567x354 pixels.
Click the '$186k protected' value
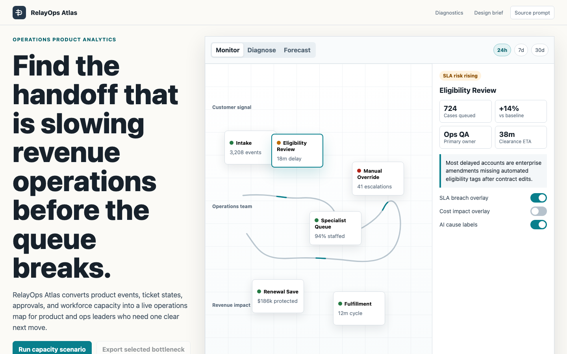(x=277, y=301)
